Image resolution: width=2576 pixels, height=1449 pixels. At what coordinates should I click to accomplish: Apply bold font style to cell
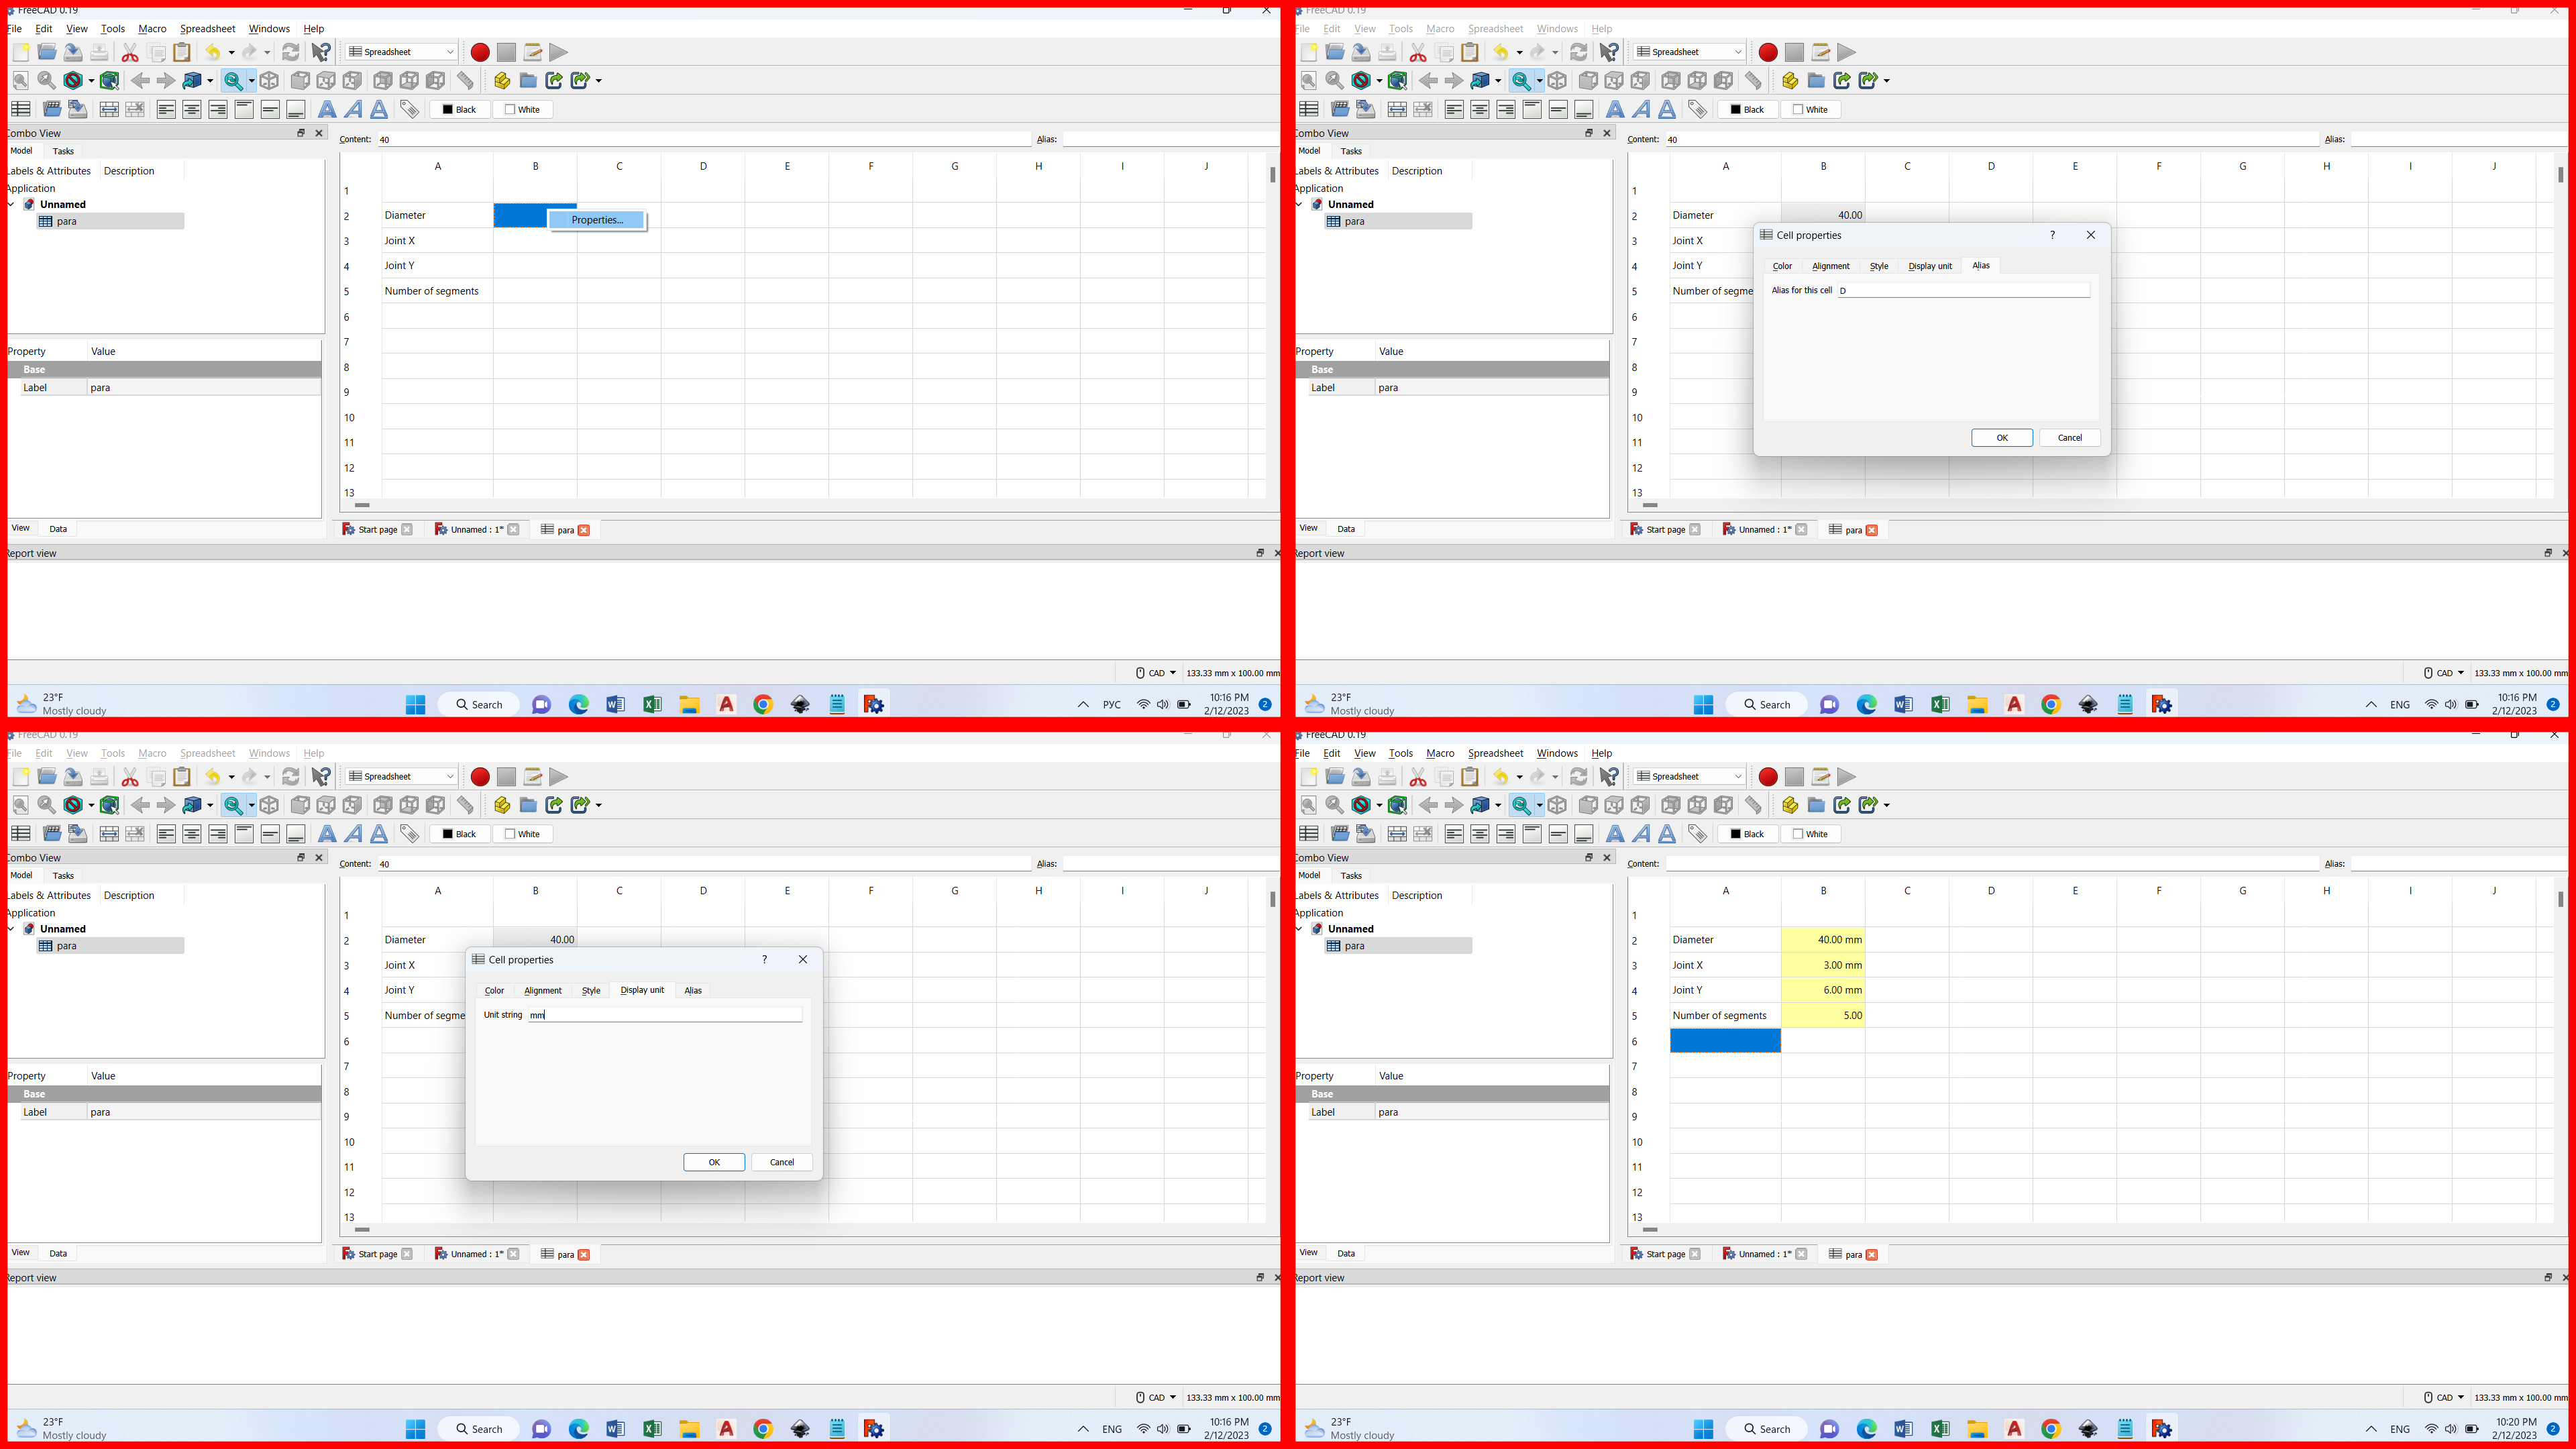point(327,109)
